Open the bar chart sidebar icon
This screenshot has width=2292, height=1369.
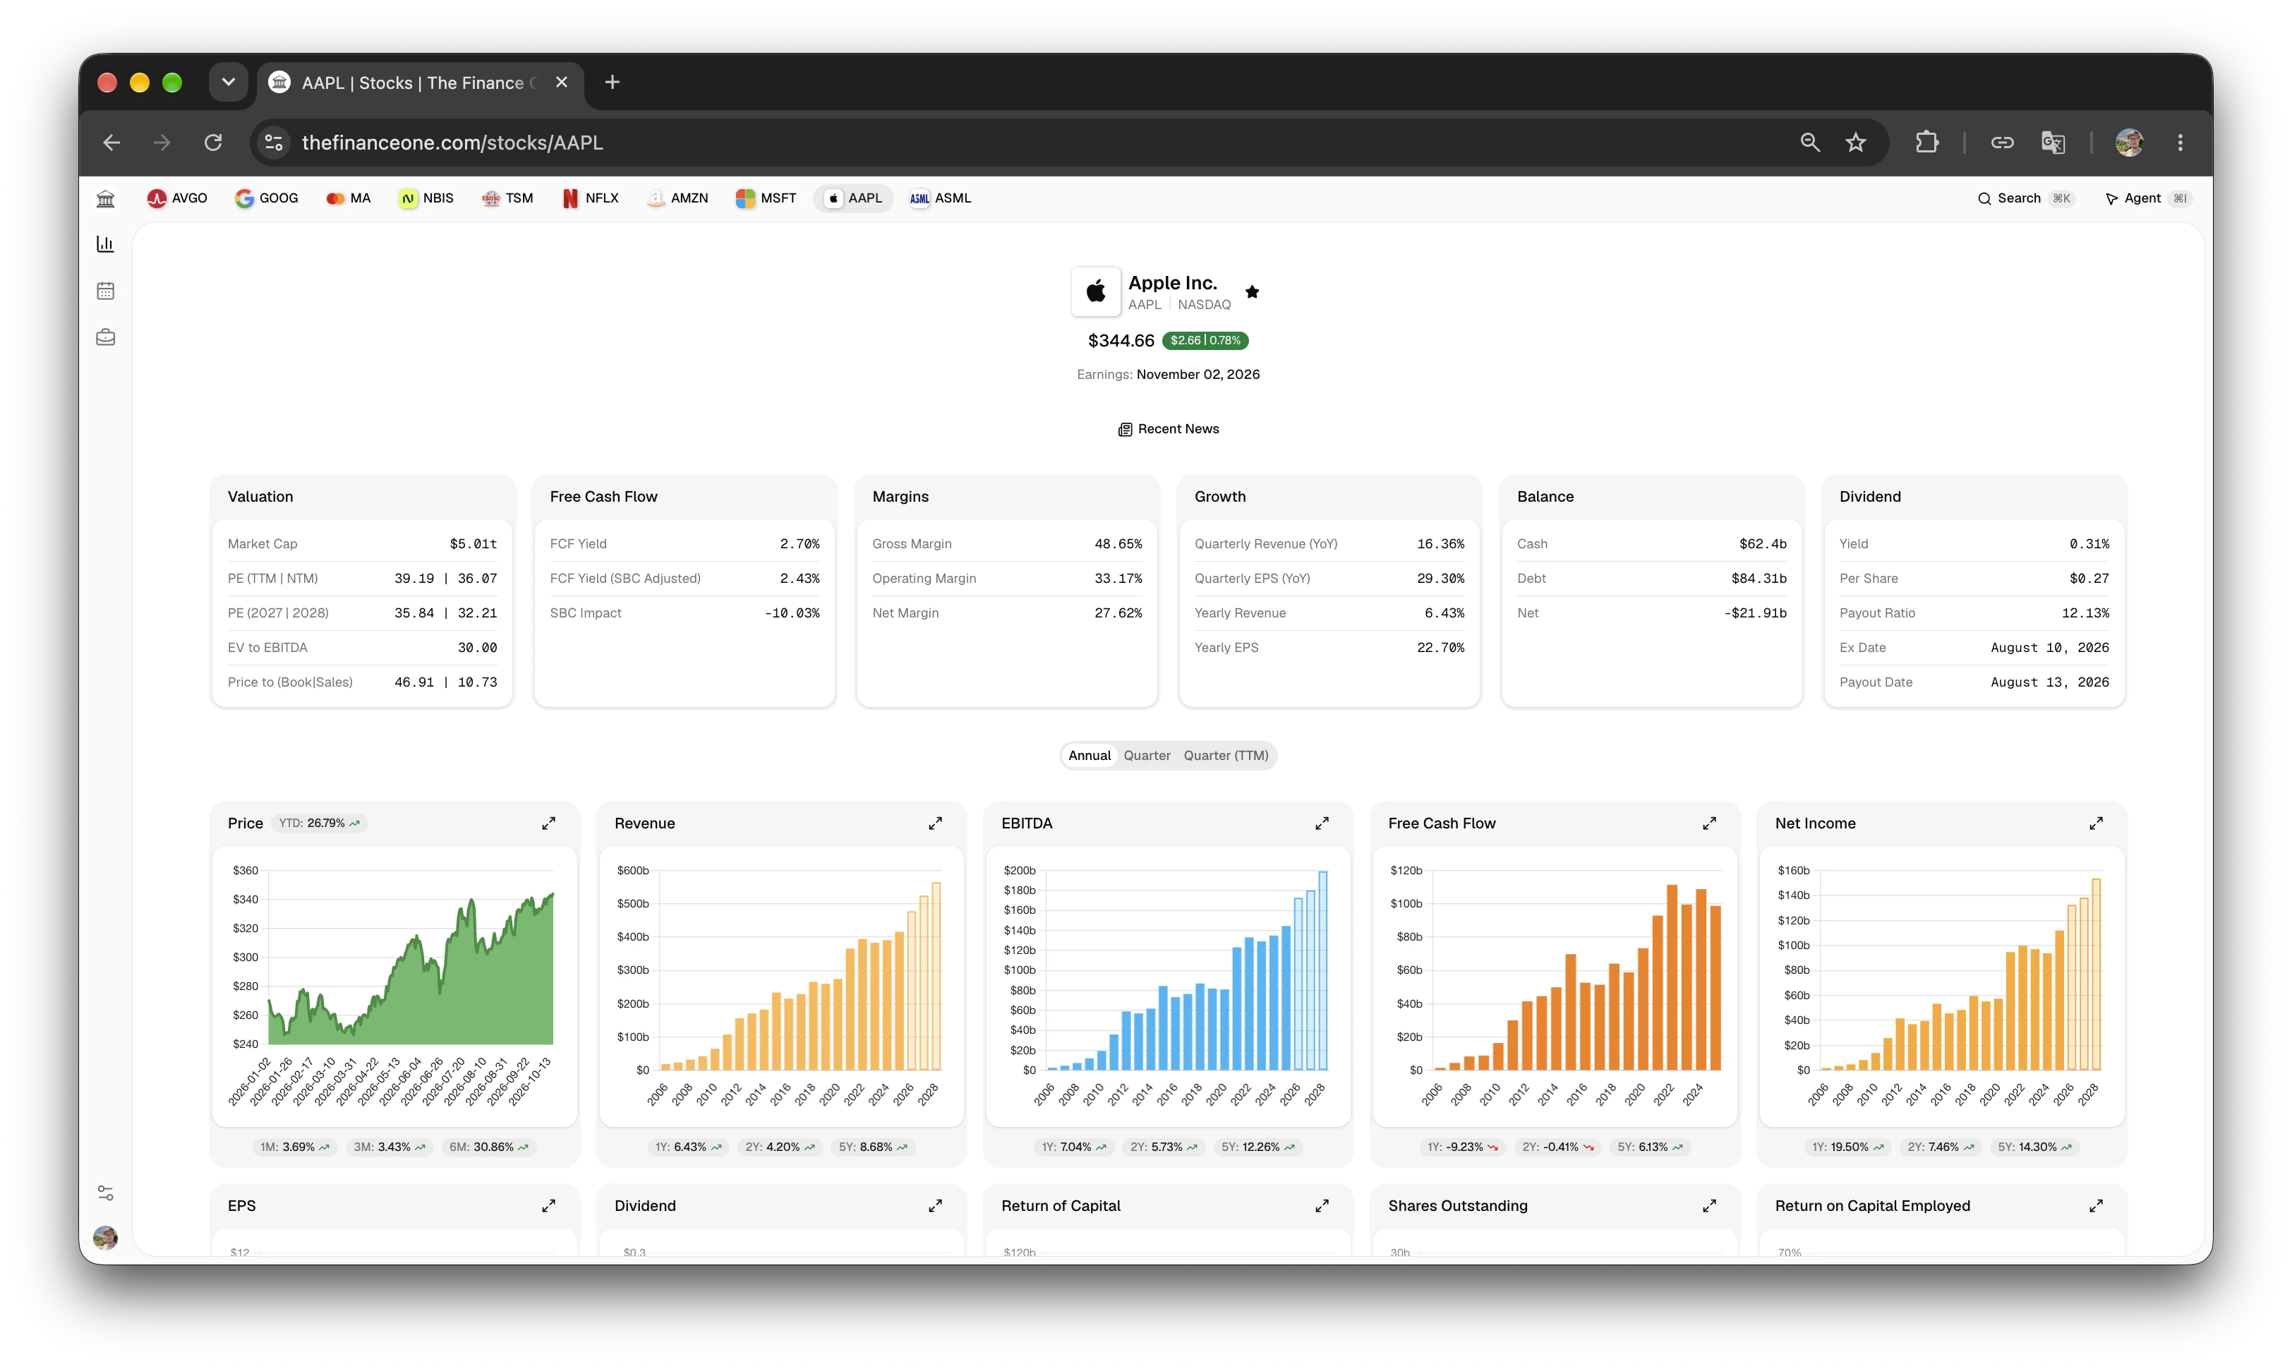[x=105, y=243]
